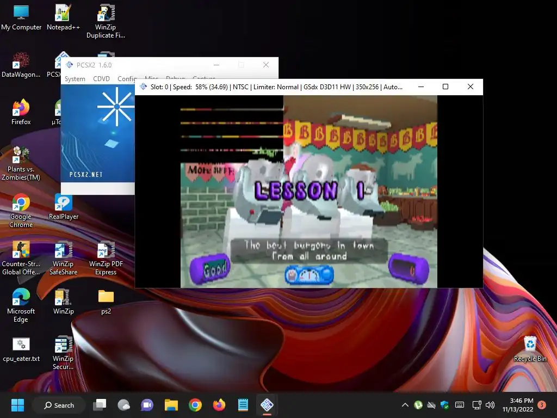Image resolution: width=557 pixels, height=418 pixels.
Task: Open WinZip Duplicate File Finder shortcut
Action: pyautogui.click(x=106, y=21)
